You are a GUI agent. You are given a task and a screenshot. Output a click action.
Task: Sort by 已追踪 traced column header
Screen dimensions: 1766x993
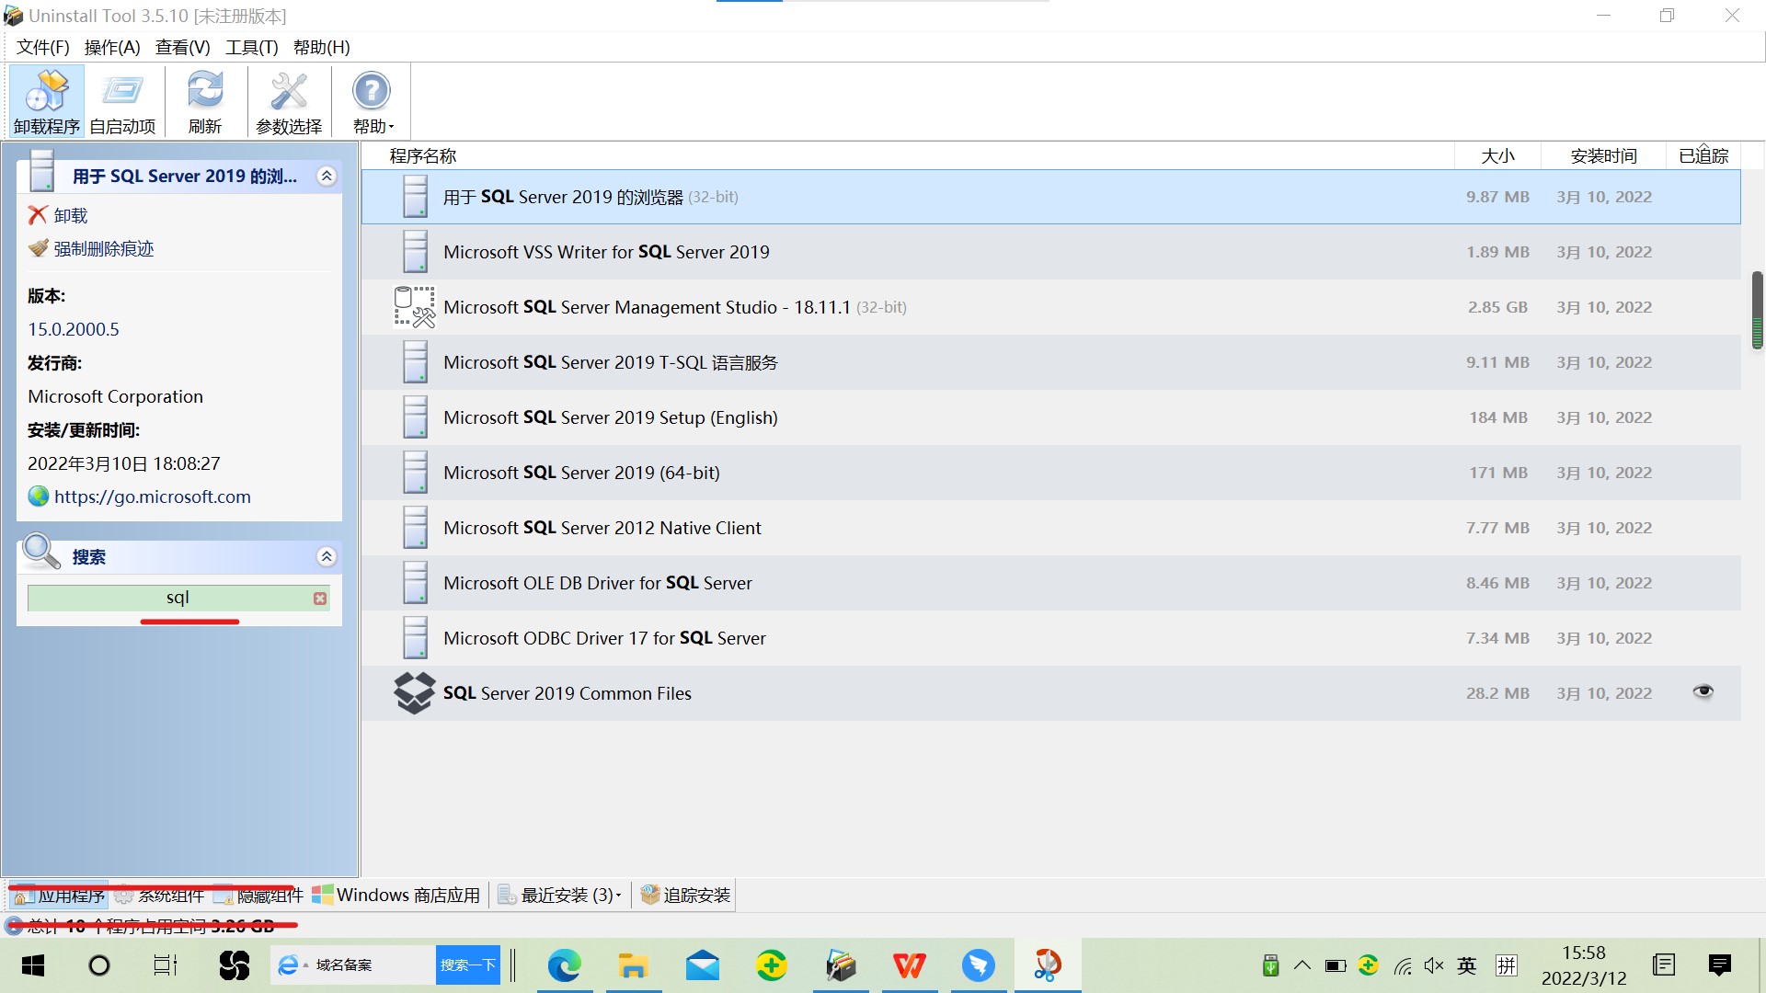tap(1703, 156)
